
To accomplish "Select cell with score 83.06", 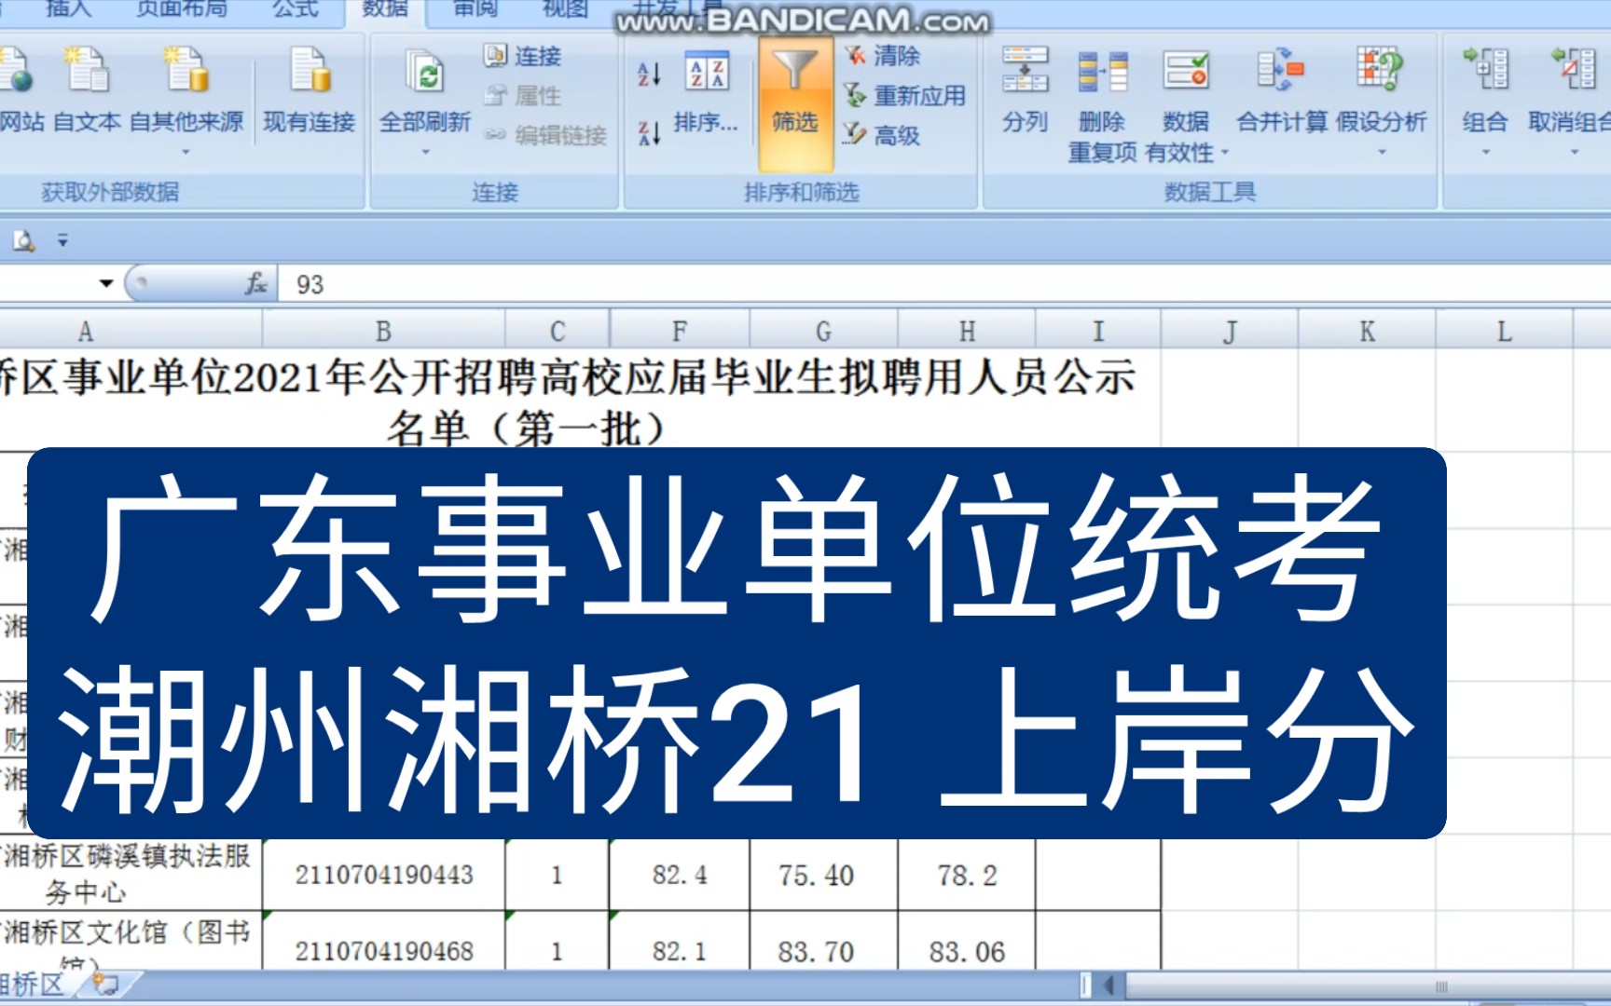I will click(967, 942).
